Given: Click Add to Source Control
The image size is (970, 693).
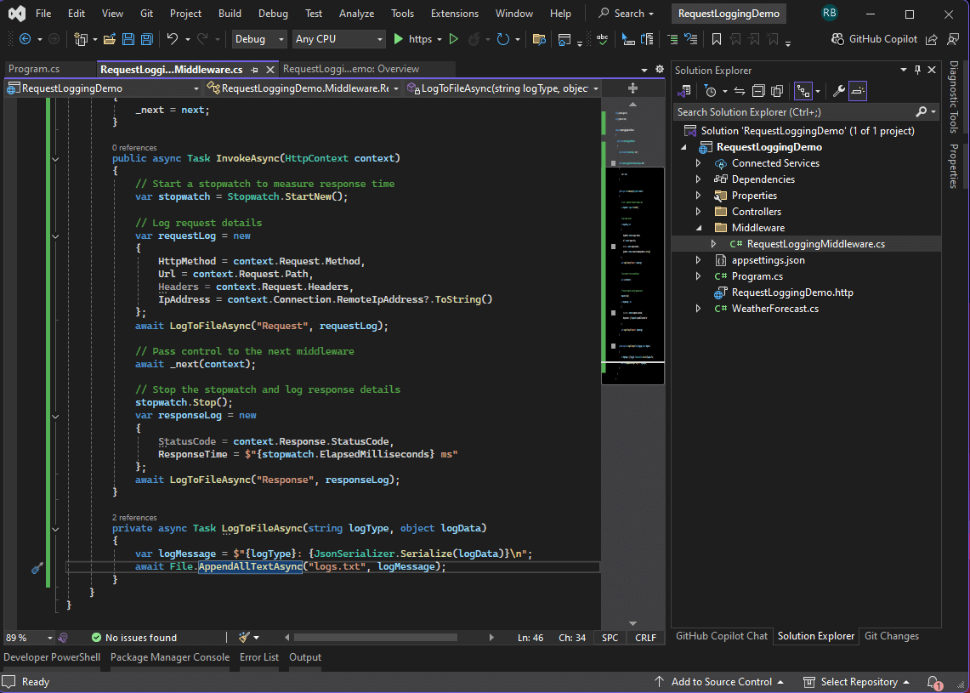Looking at the screenshot, I should click(x=721, y=682).
